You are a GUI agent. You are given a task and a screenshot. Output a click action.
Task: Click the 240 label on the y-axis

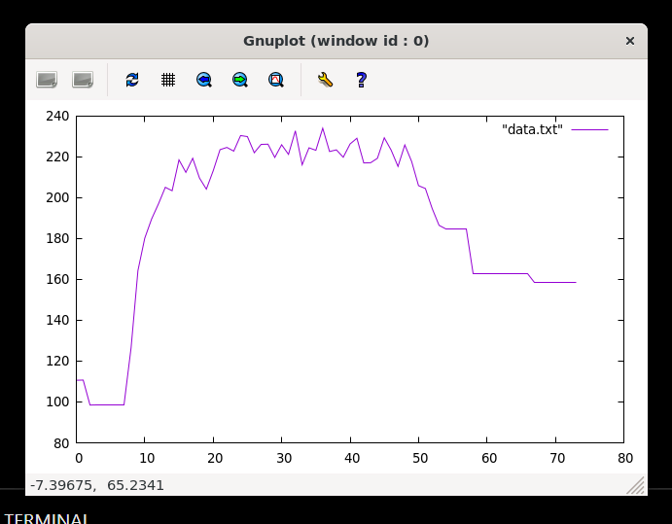pos(57,116)
